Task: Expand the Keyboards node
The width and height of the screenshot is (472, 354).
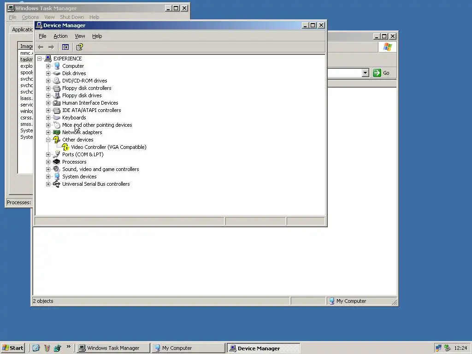Action: point(48,118)
